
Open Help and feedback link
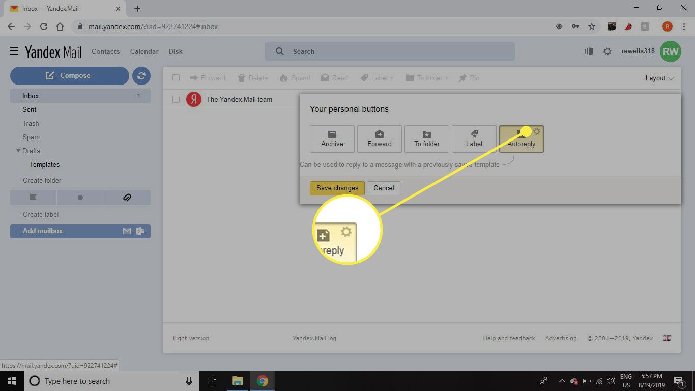pyautogui.click(x=509, y=338)
